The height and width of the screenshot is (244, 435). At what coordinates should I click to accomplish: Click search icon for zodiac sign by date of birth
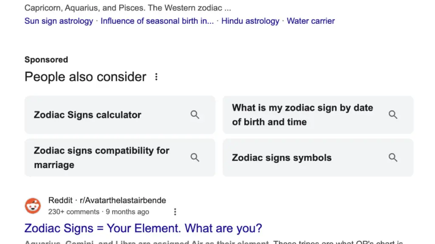393,115
